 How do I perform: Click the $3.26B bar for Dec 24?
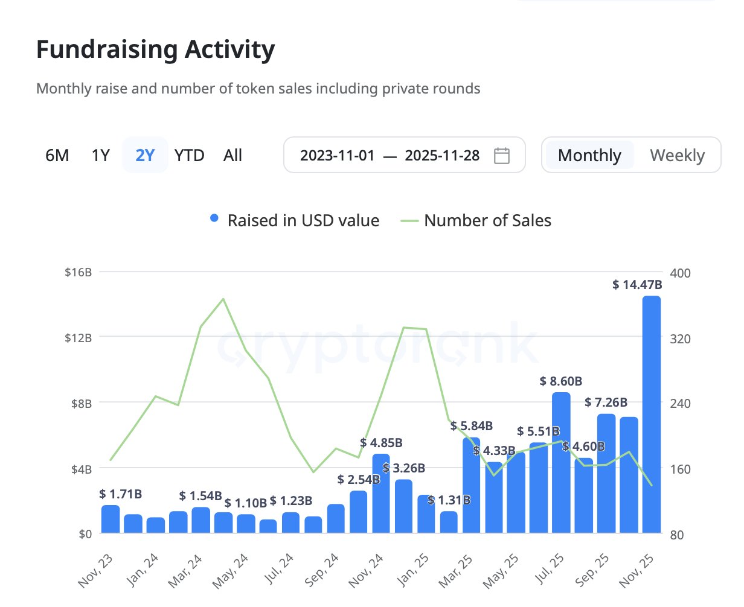point(403,507)
